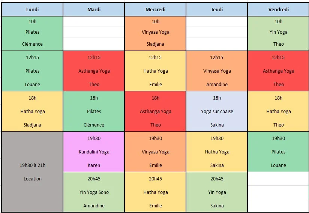The width and height of the screenshot is (309, 213).
Task: Select Mercredi 18h Asthanga Yoga Theo cell
Action: click(x=155, y=111)
